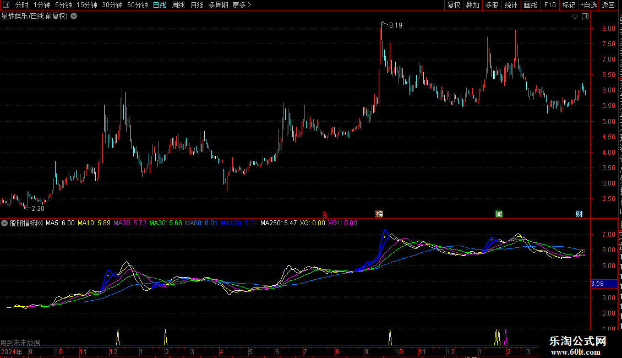Select the 15分钟 period
The image size is (622, 358).
click(87, 5)
